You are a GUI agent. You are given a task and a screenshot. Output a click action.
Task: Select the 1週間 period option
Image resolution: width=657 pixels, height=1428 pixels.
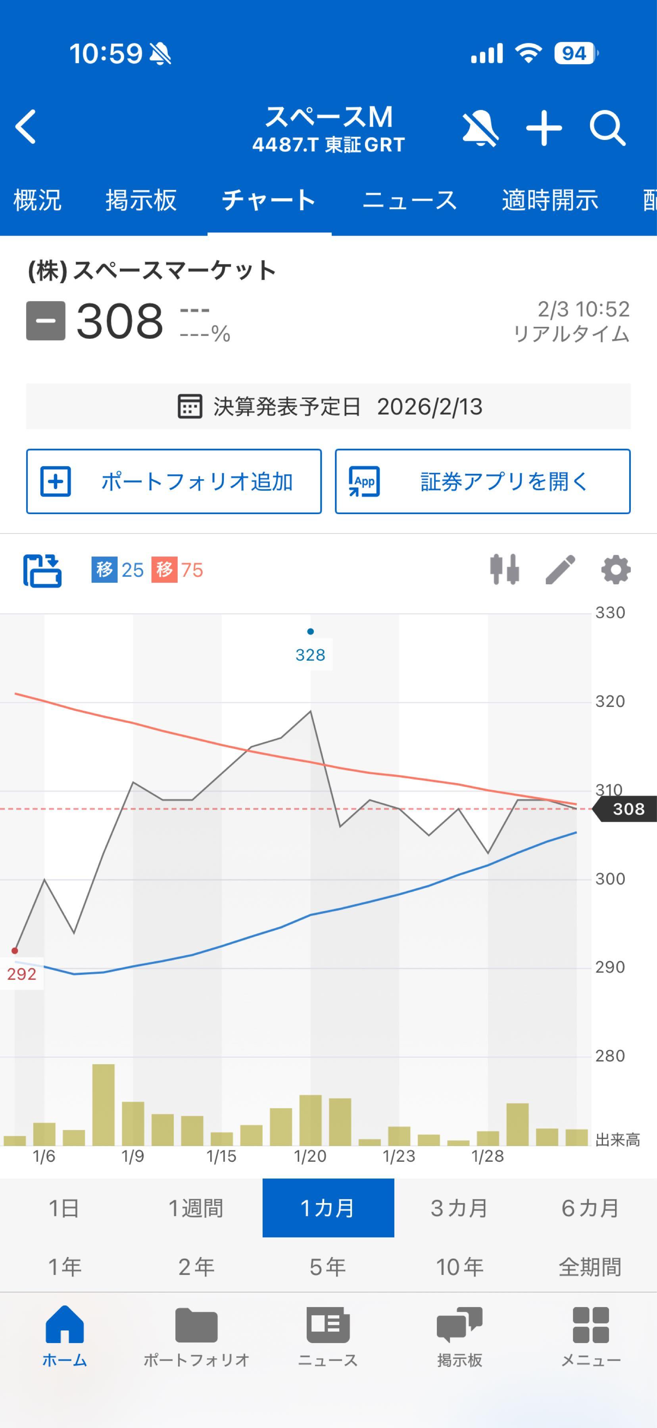197,1209
